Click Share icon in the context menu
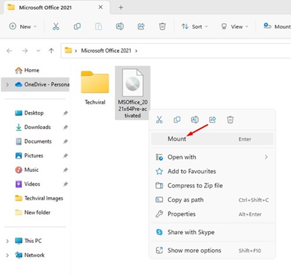The height and width of the screenshot is (276, 291). pyautogui.click(x=212, y=120)
